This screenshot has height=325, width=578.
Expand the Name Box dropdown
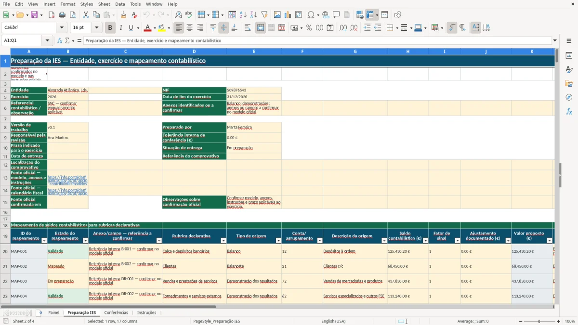[x=48, y=40]
